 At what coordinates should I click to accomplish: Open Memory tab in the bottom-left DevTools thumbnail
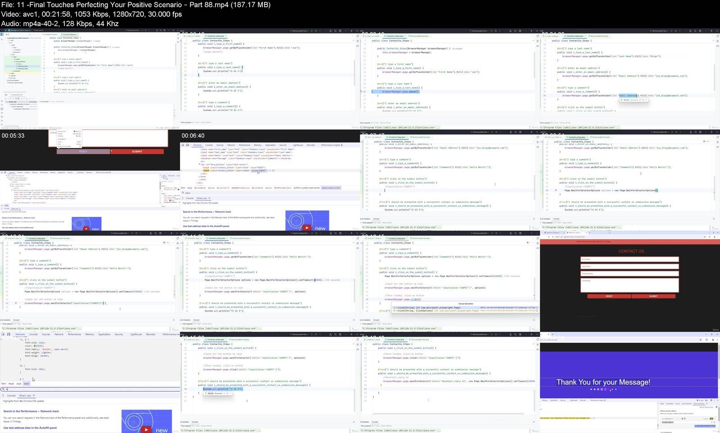click(x=90, y=335)
